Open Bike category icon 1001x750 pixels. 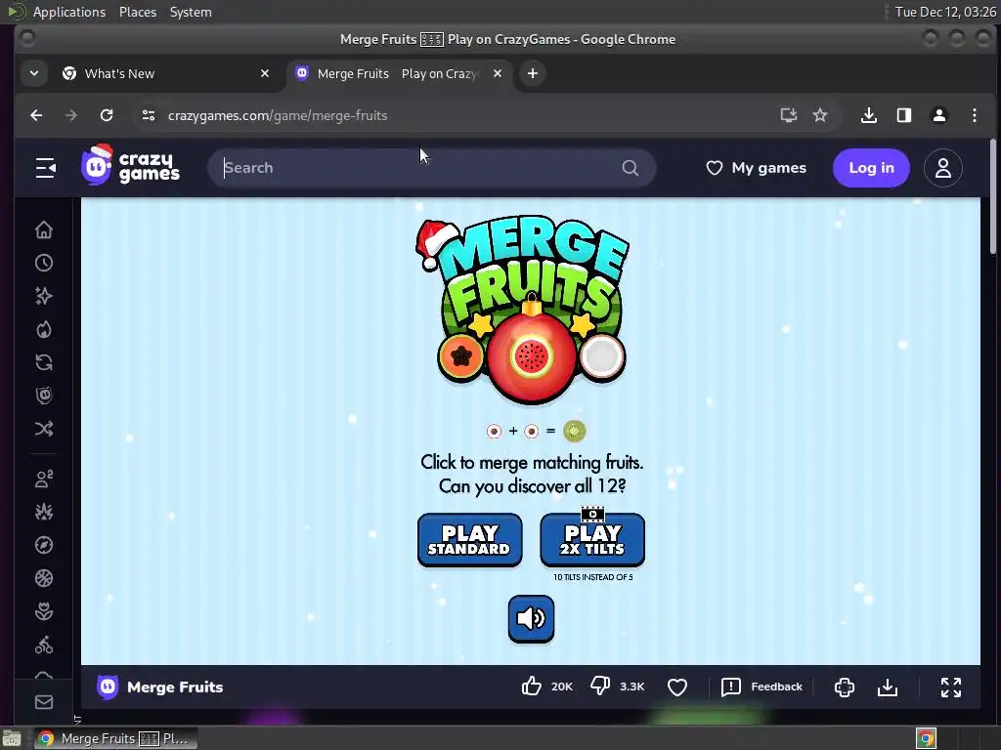44,646
